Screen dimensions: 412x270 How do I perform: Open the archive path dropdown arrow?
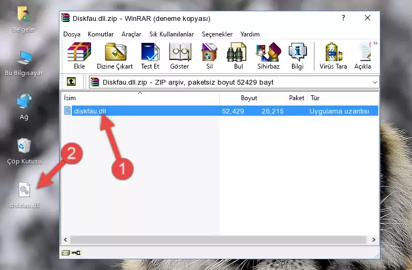tap(374, 82)
